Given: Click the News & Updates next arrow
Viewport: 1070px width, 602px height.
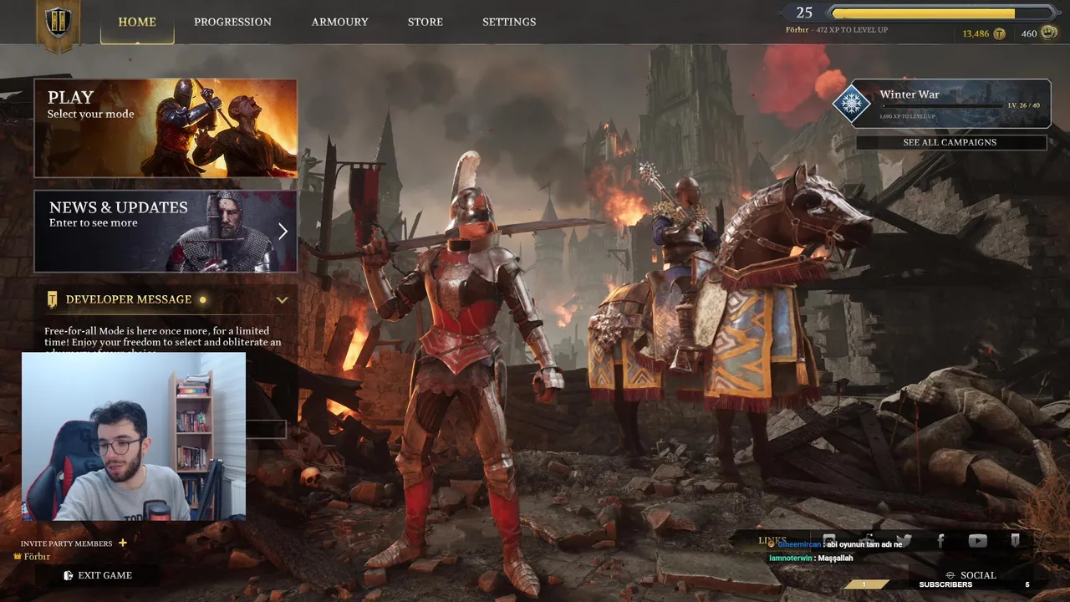Looking at the screenshot, I should point(283,232).
